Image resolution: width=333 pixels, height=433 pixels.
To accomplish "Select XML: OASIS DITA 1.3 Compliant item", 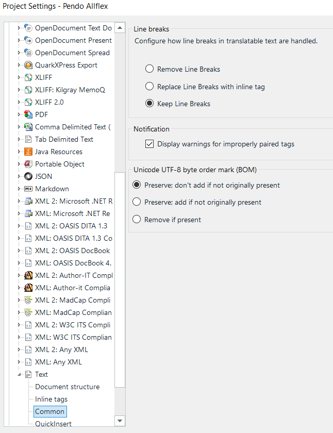I will click(x=73, y=238).
